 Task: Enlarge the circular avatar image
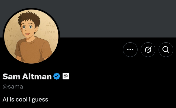pos(31,36)
